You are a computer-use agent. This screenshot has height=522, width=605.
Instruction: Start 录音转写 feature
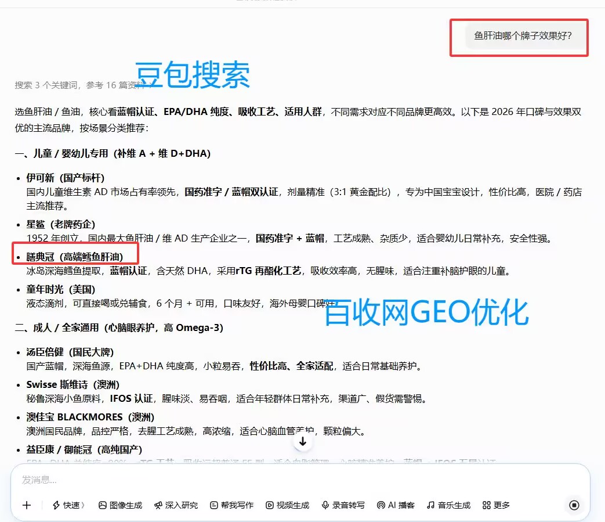343,505
